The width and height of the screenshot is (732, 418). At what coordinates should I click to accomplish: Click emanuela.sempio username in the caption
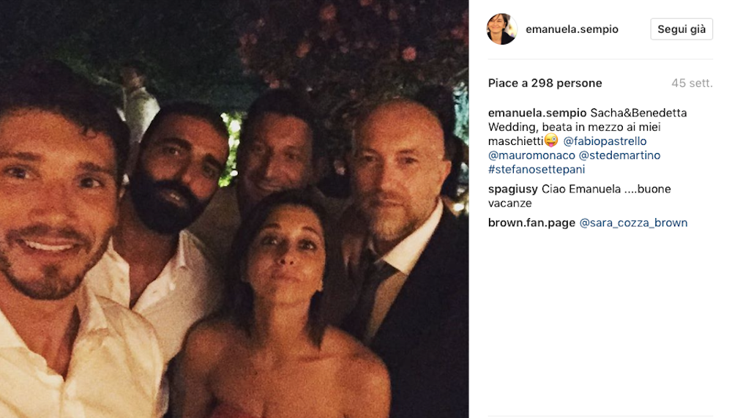(537, 113)
